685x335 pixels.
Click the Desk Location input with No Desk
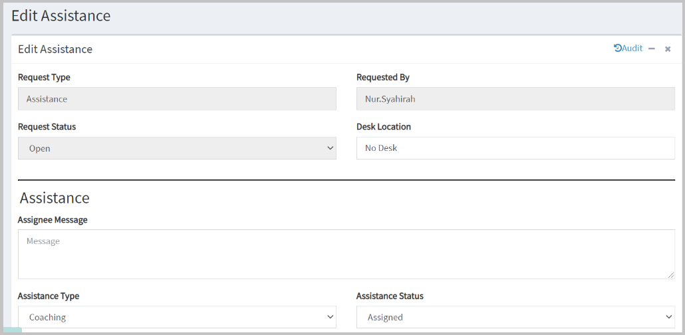[x=515, y=148]
